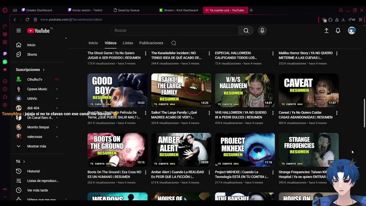Reload the page in browser toolbar
This screenshot has width=366, height=206.
click(x=27, y=19)
